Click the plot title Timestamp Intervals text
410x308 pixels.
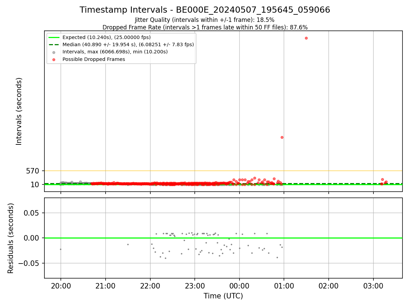point(205,10)
